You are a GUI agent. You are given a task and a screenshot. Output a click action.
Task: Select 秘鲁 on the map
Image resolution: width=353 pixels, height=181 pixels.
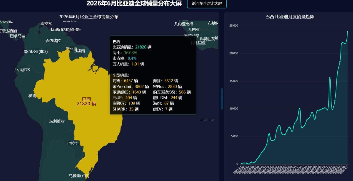click(x=32, y=96)
